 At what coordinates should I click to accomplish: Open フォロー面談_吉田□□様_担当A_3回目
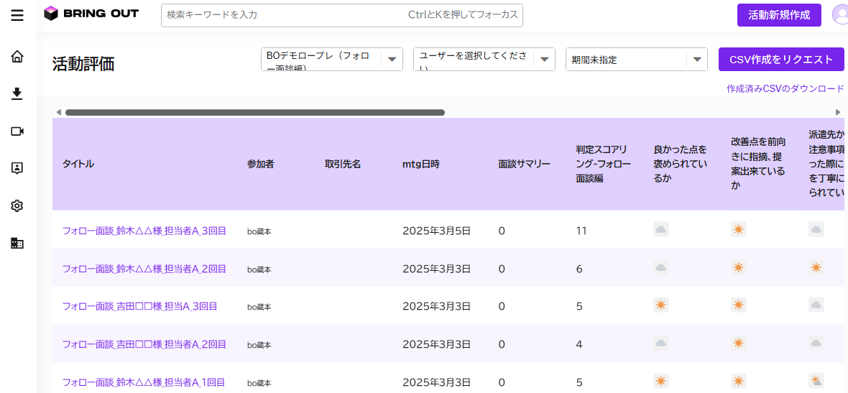pyautogui.click(x=139, y=307)
